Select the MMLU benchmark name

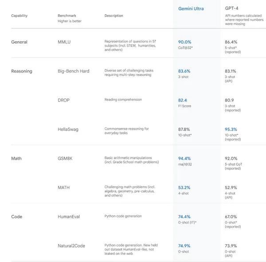[64, 42]
